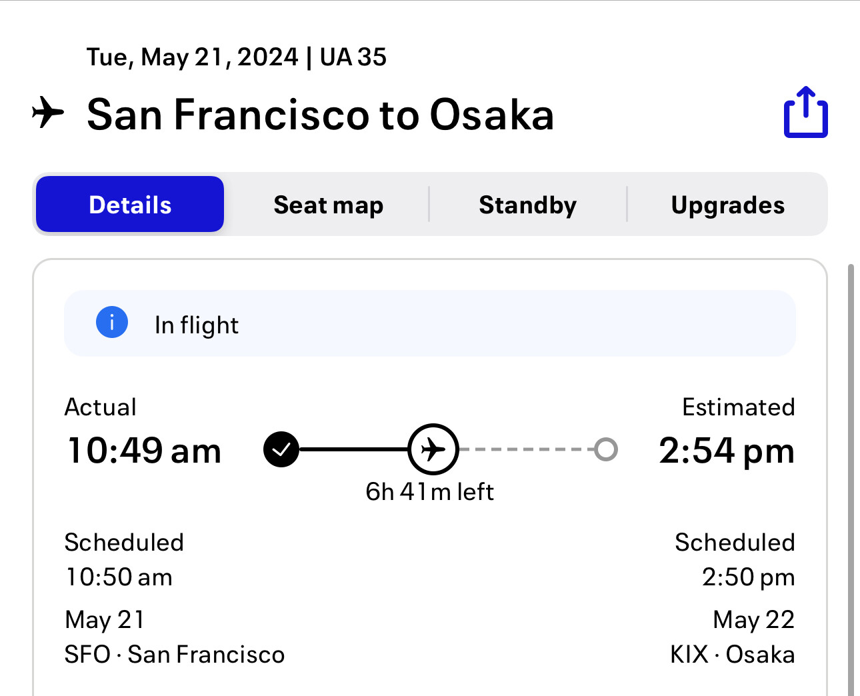Click the in-flight airplane progress marker
860x696 pixels.
point(433,450)
